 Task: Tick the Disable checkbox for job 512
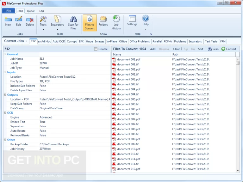tap(96, 49)
